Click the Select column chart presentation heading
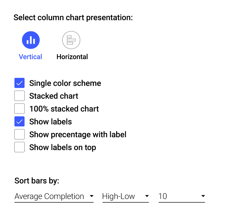This screenshot has height=221, width=232. [73, 17]
